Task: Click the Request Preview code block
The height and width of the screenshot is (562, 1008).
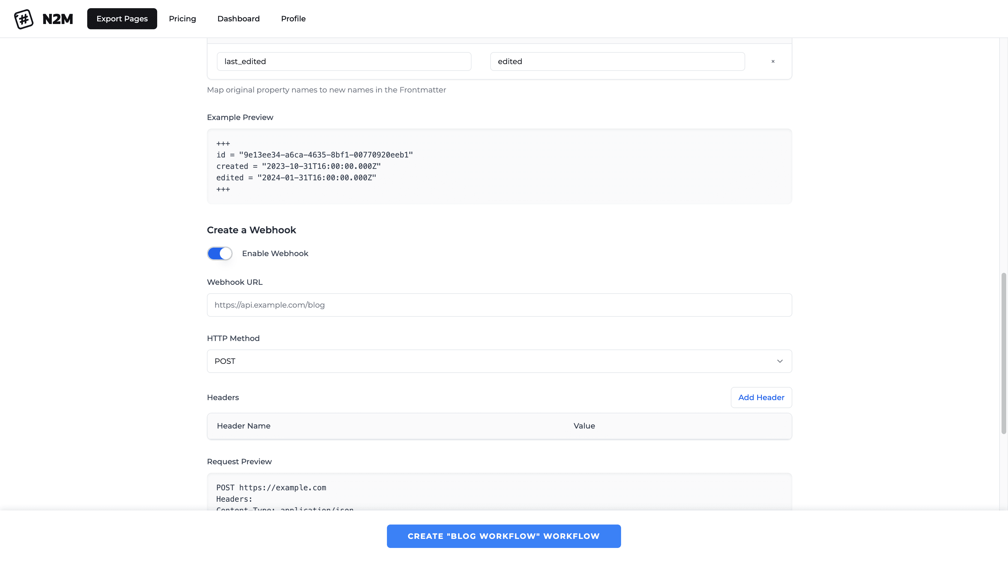Action: click(499, 492)
